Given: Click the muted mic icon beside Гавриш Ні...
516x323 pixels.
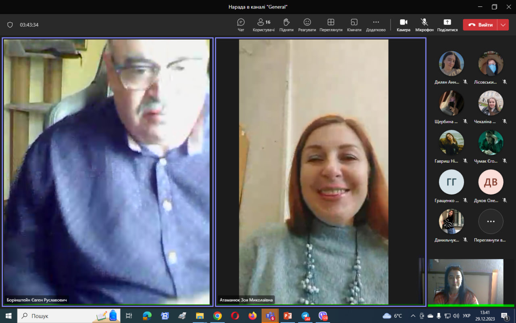Looking at the screenshot, I should (465, 161).
